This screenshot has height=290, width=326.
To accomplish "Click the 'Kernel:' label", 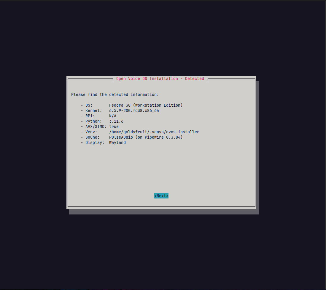I will [x=93, y=111].
